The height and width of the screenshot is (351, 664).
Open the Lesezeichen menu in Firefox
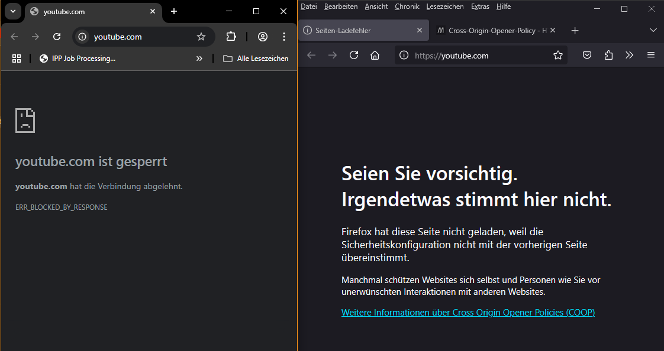coord(444,6)
